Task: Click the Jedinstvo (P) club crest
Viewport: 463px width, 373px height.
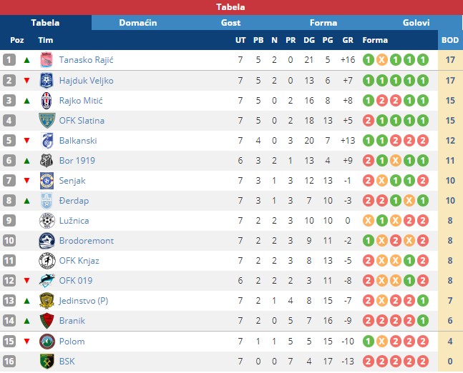Action: coord(47,301)
